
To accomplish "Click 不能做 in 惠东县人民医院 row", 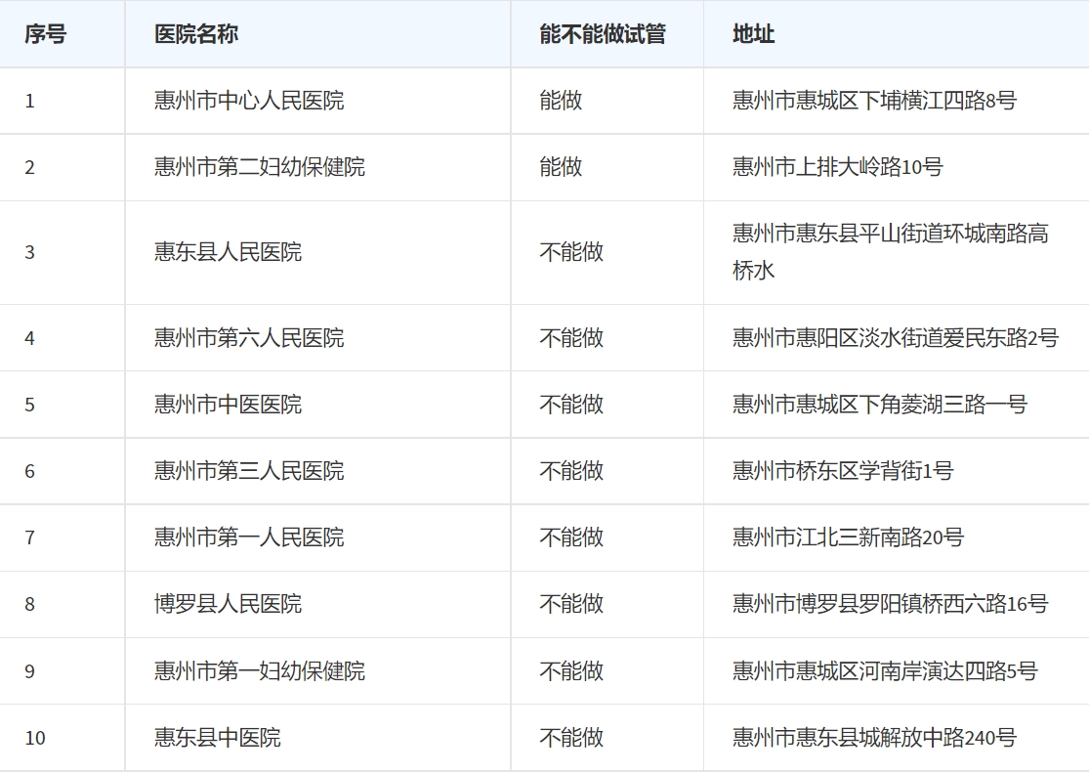I will pos(571,252).
